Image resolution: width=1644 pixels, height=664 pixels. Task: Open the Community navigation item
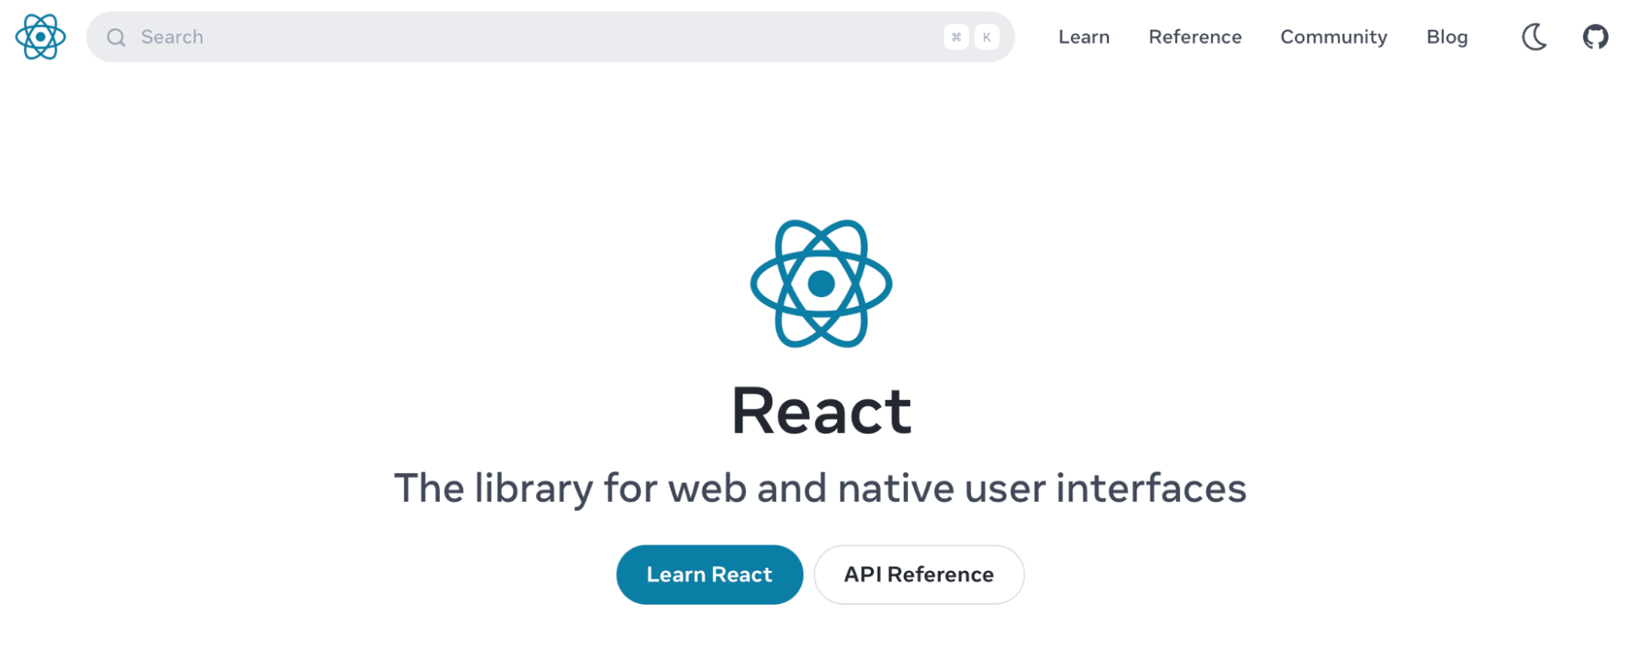(1333, 37)
